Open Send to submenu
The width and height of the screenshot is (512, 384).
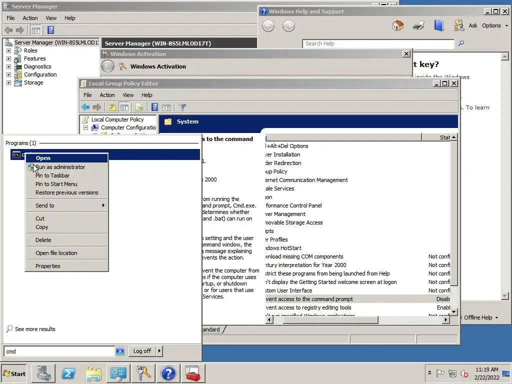point(67,205)
